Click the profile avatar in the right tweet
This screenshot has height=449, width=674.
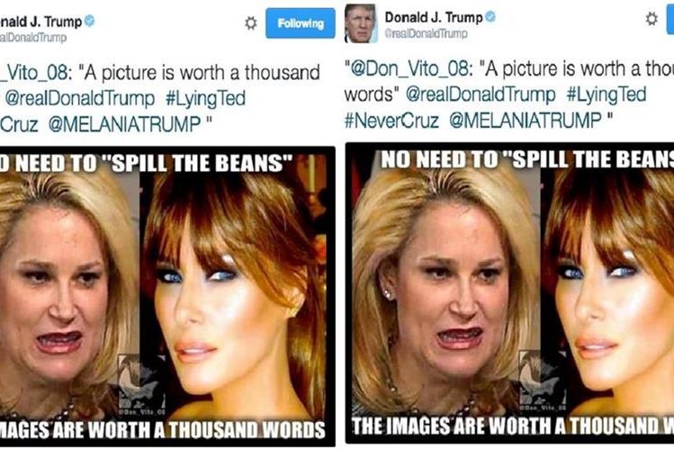point(361,23)
